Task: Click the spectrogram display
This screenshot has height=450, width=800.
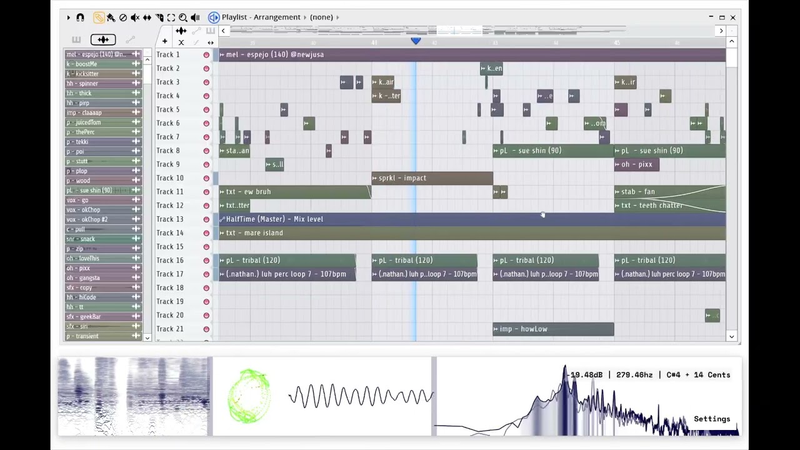Action: pyautogui.click(x=134, y=396)
